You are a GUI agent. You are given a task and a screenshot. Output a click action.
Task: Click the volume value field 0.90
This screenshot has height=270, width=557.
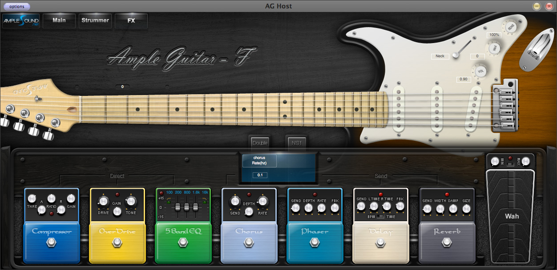click(464, 79)
